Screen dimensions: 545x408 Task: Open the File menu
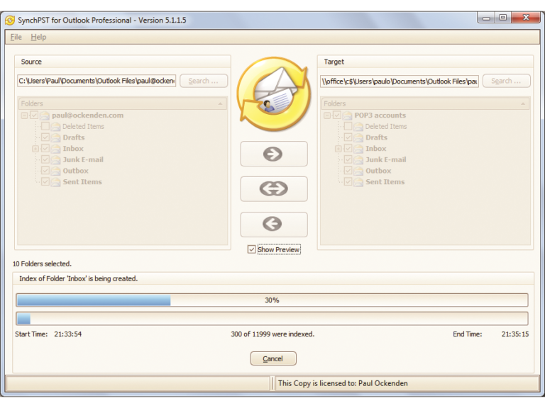point(16,37)
